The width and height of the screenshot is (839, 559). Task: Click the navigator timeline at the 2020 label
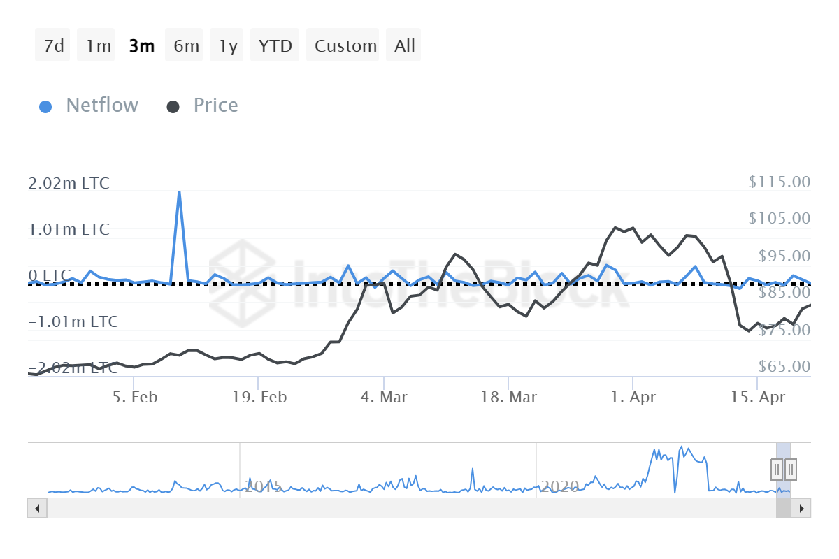pyautogui.click(x=560, y=486)
